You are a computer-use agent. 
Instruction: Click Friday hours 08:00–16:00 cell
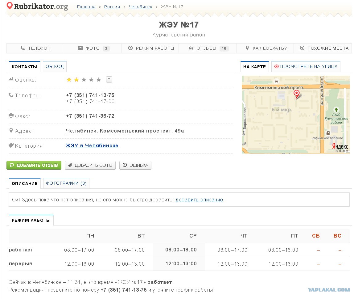[283, 250]
